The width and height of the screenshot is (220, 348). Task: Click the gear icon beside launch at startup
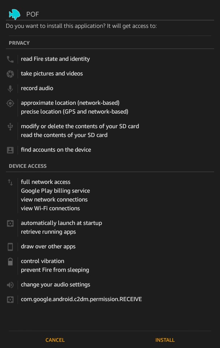pyautogui.click(x=10, y=223)
